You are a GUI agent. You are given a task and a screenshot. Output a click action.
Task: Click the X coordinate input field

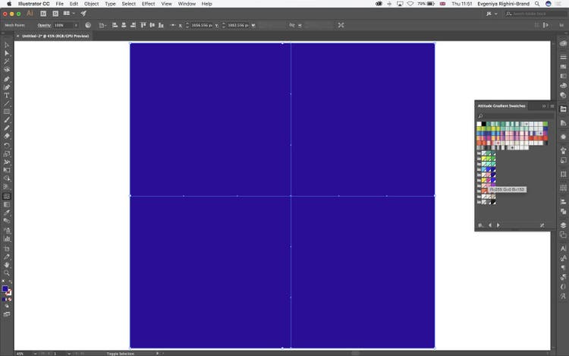[x=202, y=25]
